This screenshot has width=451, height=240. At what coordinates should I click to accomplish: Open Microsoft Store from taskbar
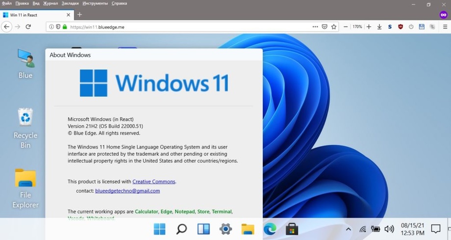[x=292, y=229]
